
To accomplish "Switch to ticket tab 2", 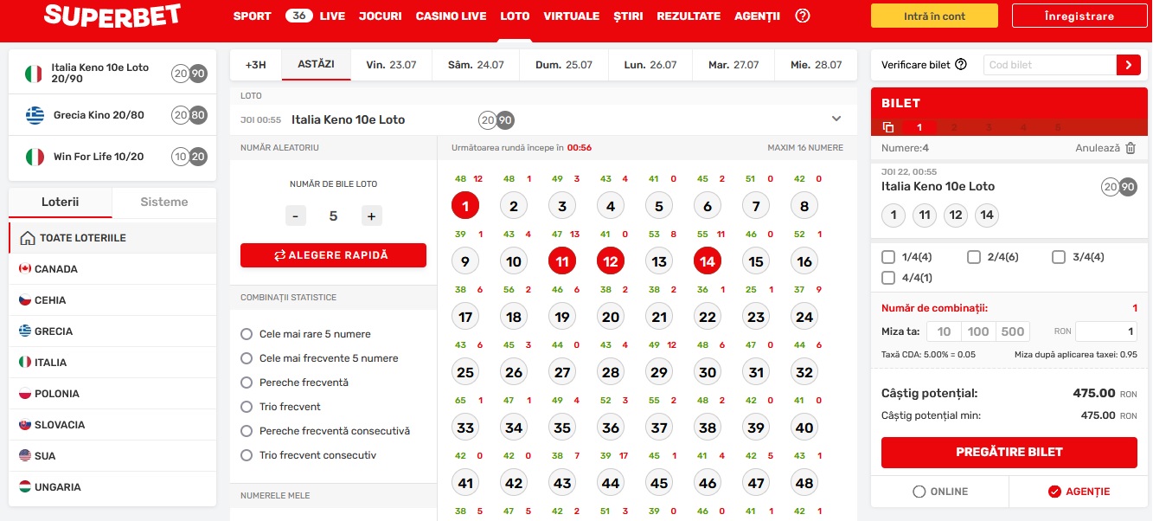I will 953,127.
